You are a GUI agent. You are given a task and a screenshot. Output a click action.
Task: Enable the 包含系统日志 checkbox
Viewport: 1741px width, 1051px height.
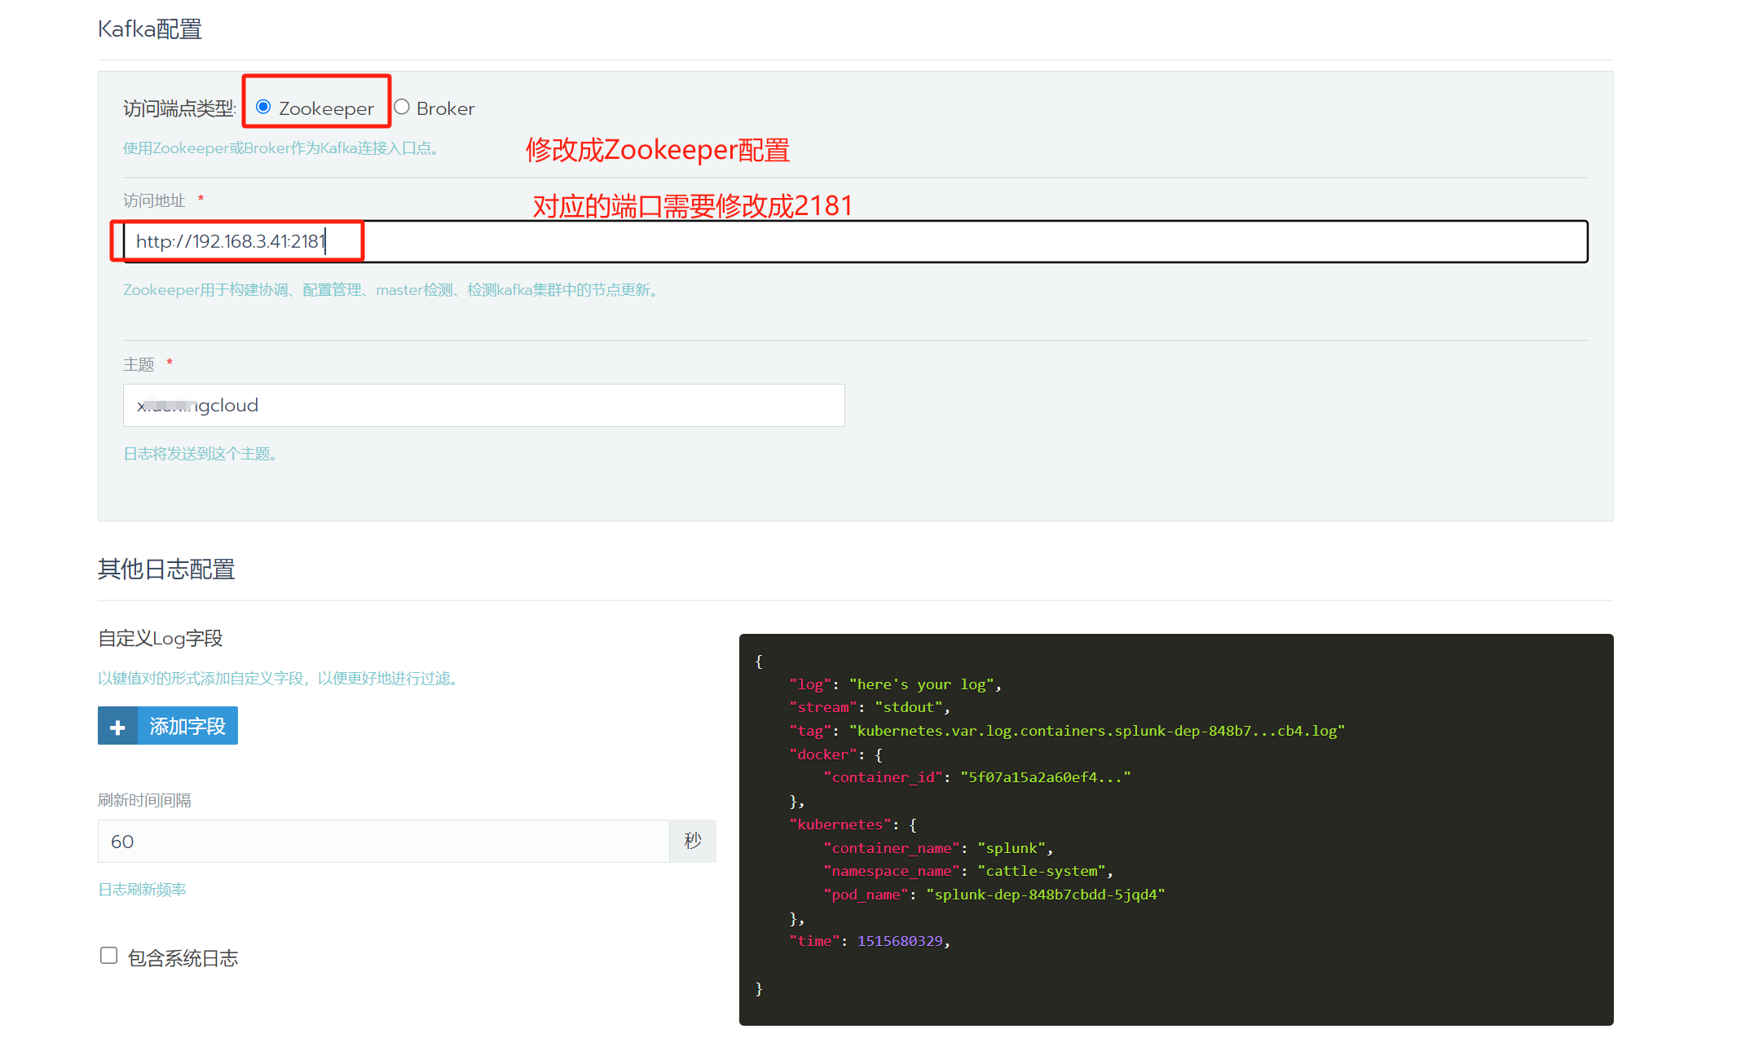tap(108, 956)
